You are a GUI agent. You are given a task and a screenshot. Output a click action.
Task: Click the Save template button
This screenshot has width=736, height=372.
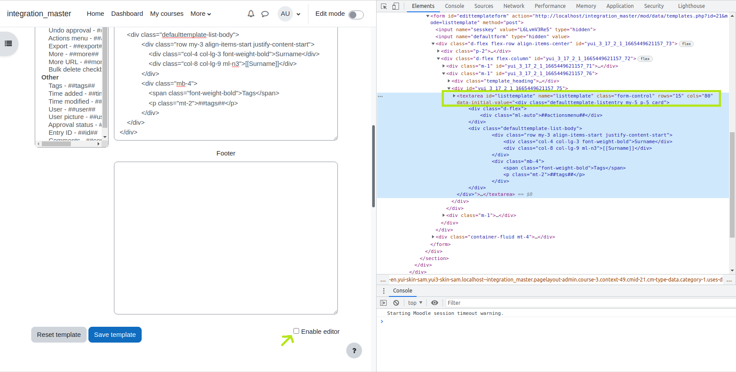point(115,335)
